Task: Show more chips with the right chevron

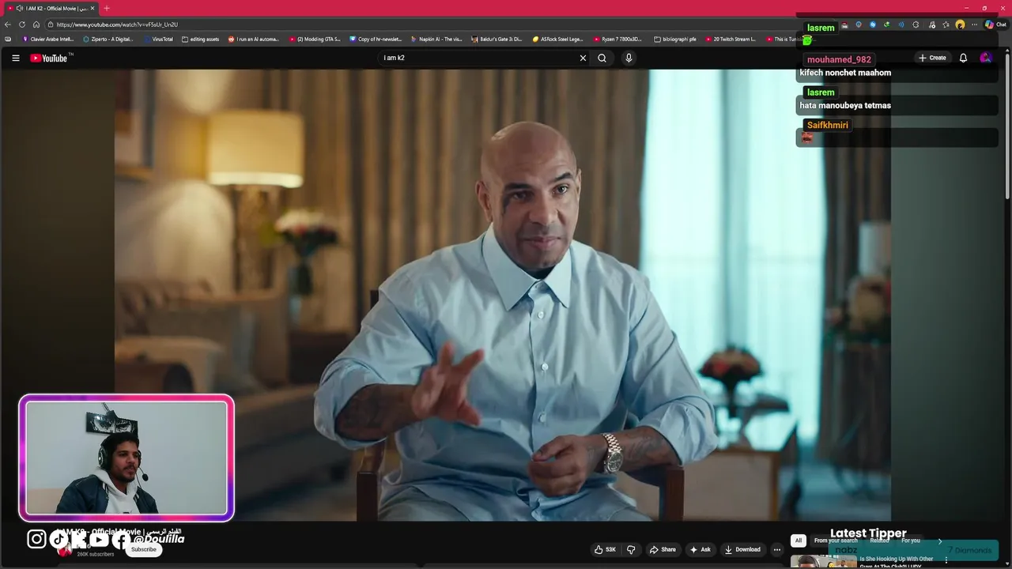Action: click(x=940, y=541)
